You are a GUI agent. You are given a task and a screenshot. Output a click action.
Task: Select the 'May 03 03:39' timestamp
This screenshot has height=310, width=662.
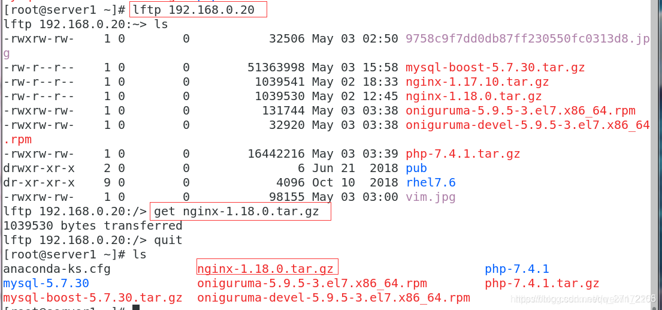tap(355, 154)
